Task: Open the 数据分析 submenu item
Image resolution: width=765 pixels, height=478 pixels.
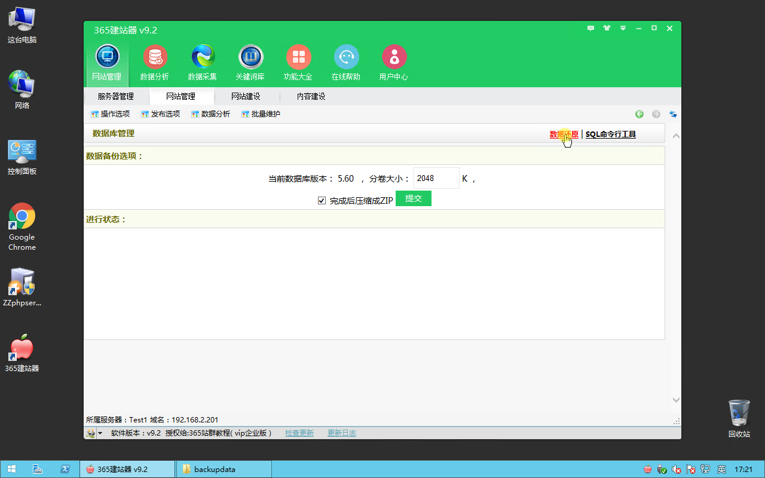Action: (210, 114)
